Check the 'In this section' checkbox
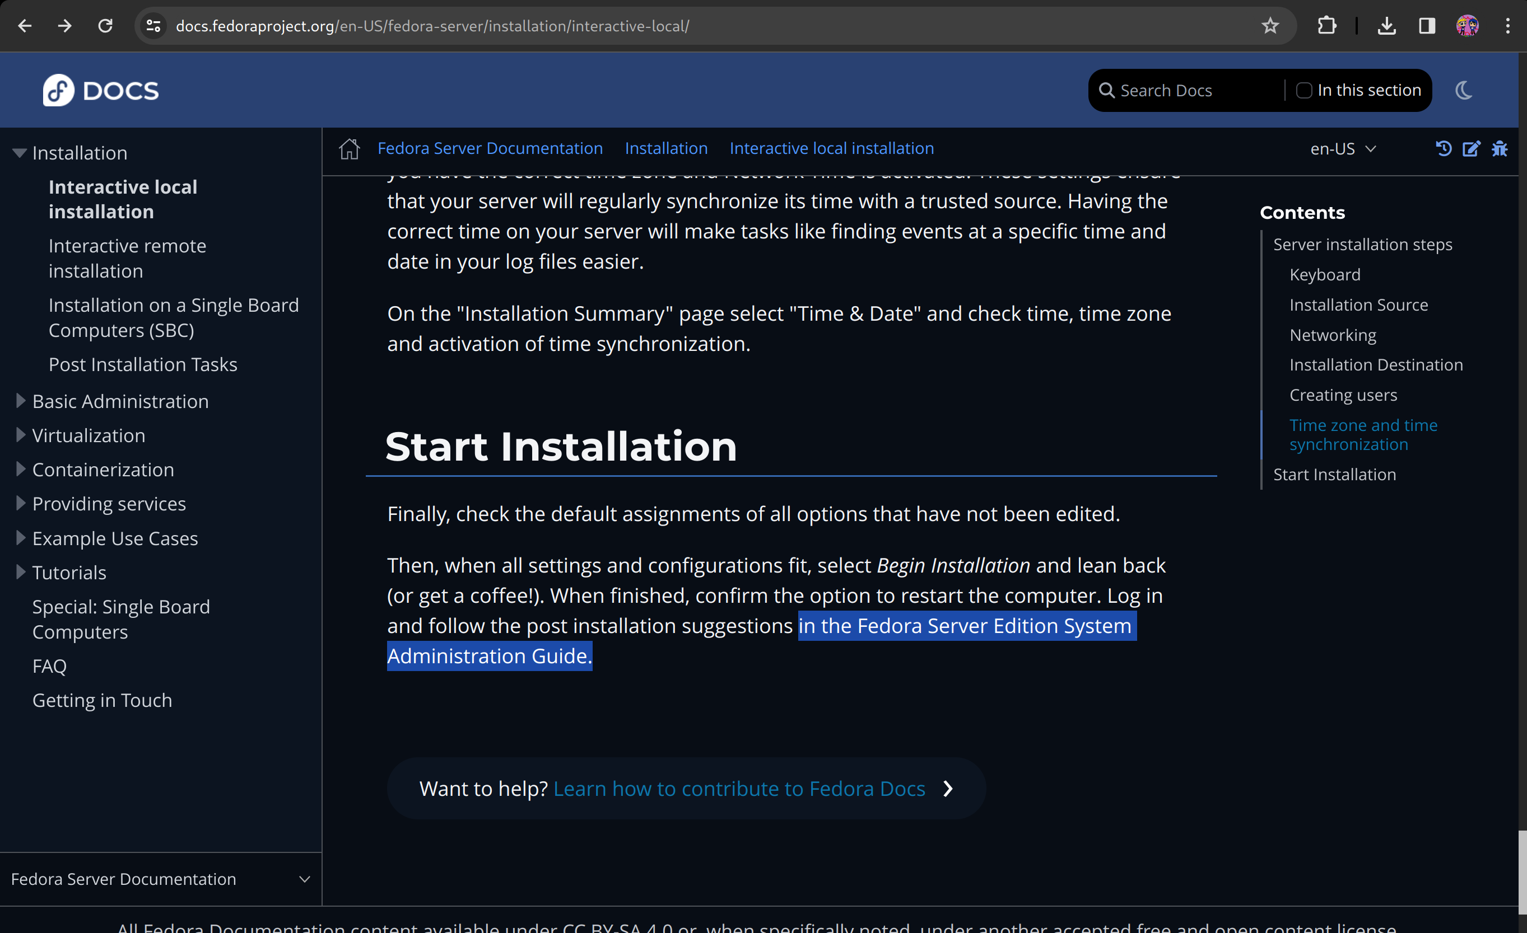 click(x=1304, y=91)
